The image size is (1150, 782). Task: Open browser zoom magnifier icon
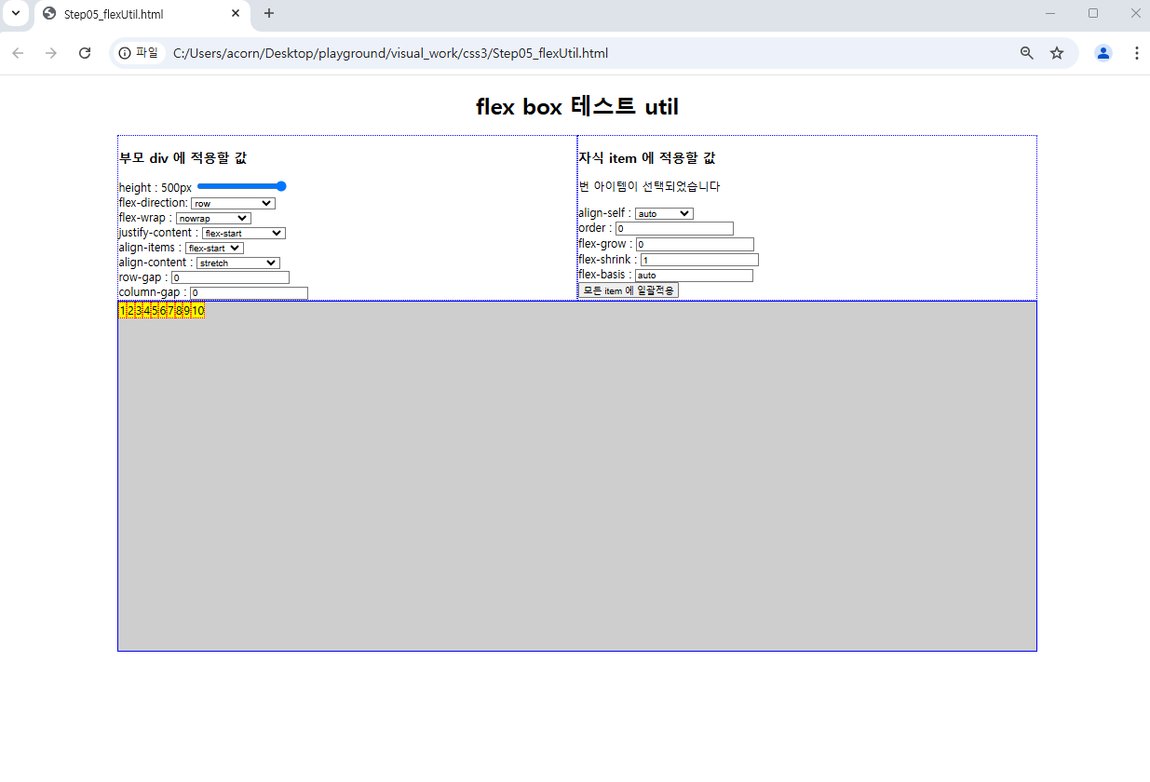pos(1027,53)
